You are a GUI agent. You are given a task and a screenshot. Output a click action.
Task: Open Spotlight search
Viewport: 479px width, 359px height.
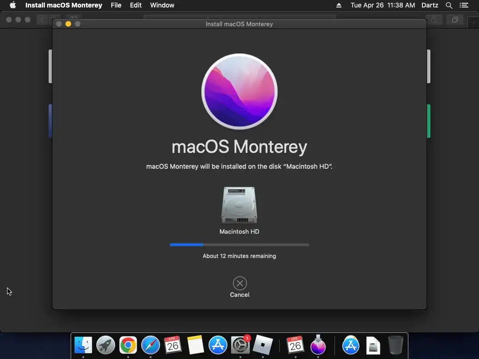449,5
